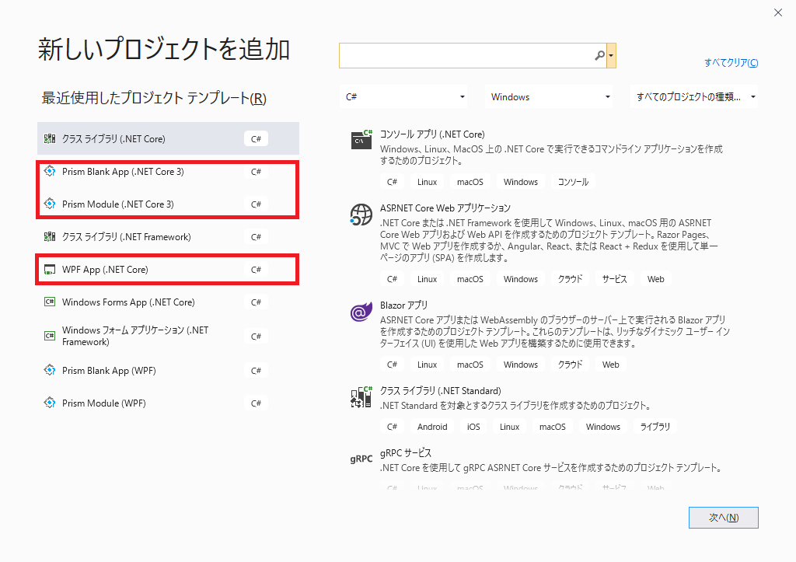This screenshot has width=796, height=562.
Task: Click the magnifier search icon
Action: (x=599, y=55)
